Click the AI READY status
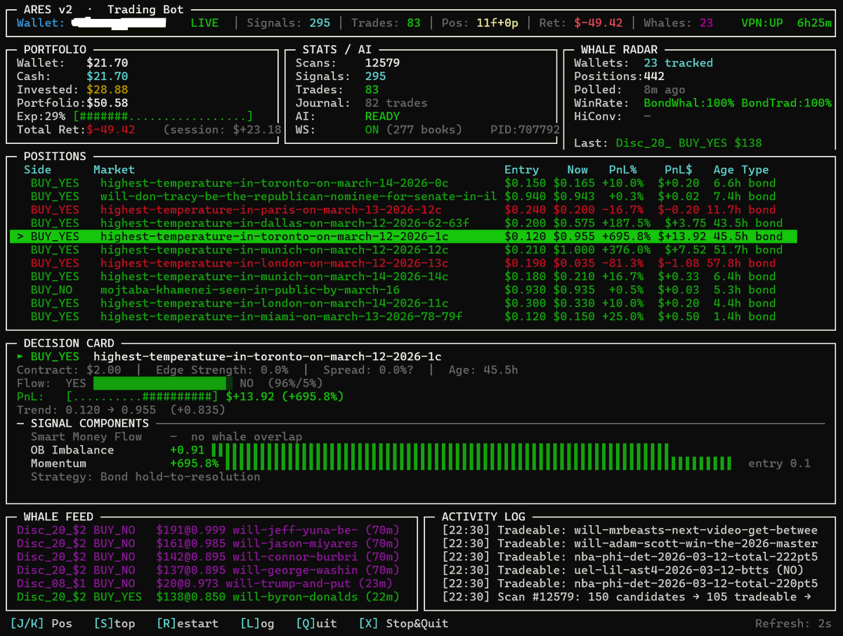 [x=382, y=117]
